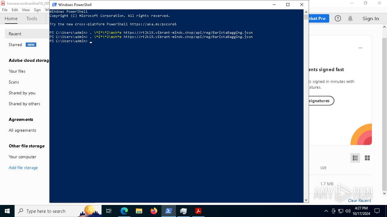Close the Windows PowerShell window

[x=302, y=5]
